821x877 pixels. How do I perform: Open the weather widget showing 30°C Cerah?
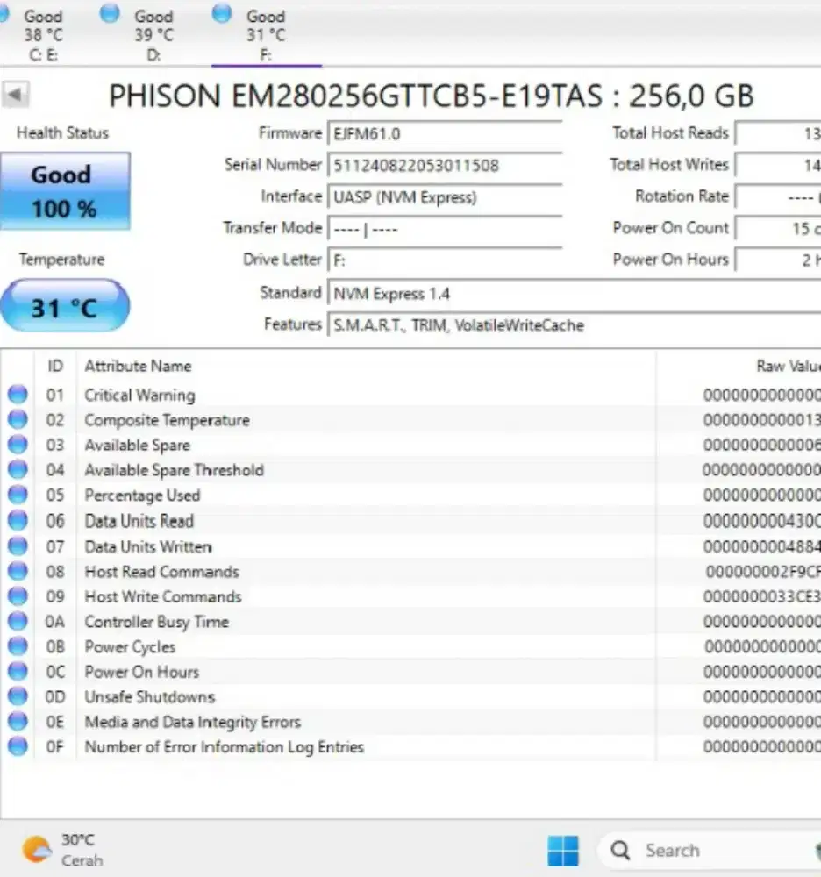point(62,850)
